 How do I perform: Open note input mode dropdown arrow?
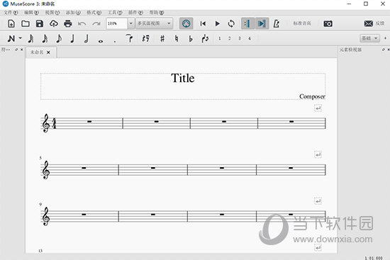coord(21,38)
